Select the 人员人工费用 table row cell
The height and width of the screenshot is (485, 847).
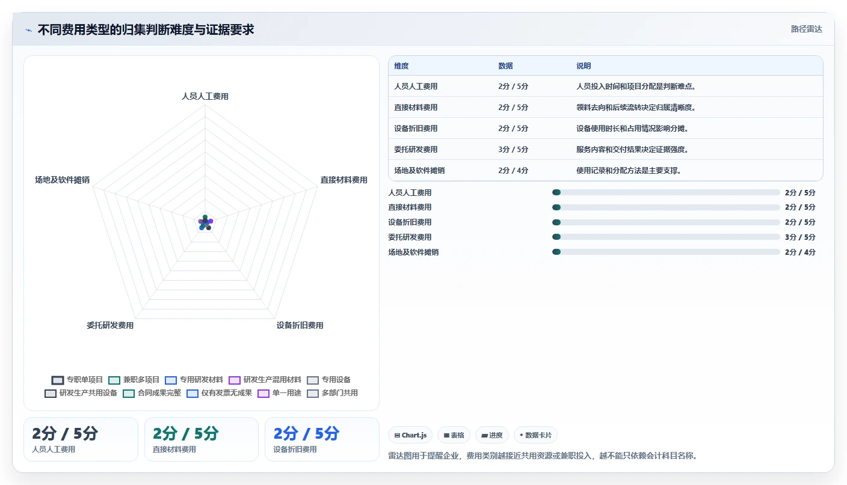[x=416, y=87]
